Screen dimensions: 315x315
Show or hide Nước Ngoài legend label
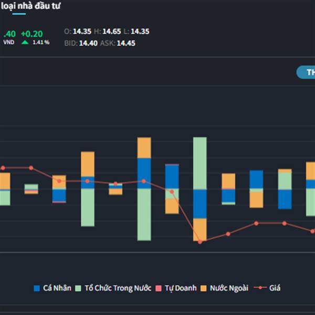pyautogui.click(x=229, y=288)
